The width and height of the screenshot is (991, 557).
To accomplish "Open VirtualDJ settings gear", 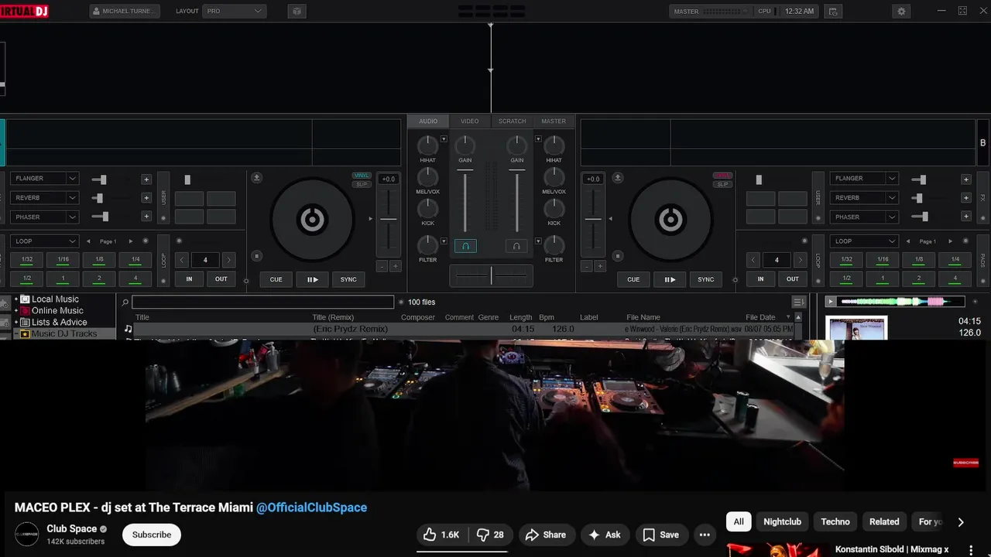I will 900,12.
